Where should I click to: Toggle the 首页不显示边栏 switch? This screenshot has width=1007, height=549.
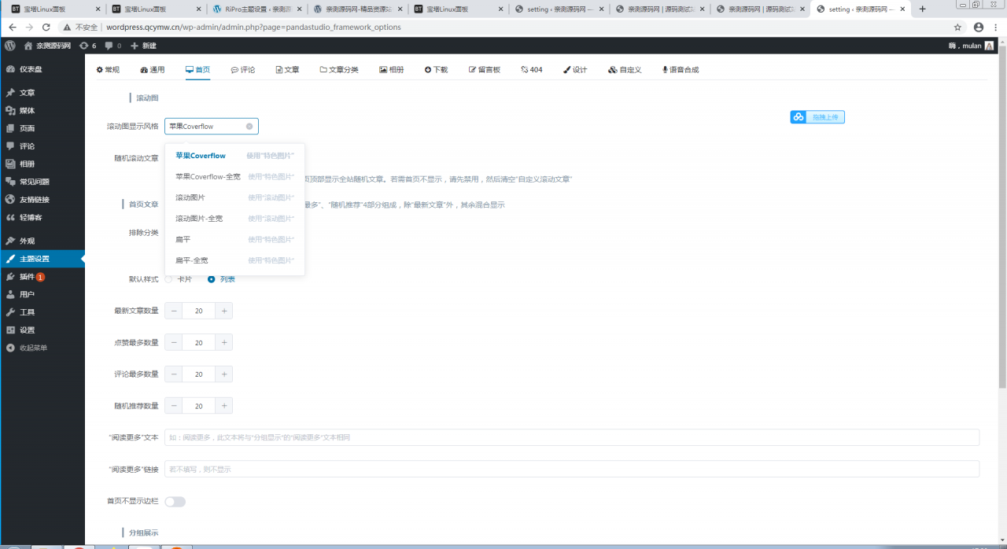175,502
